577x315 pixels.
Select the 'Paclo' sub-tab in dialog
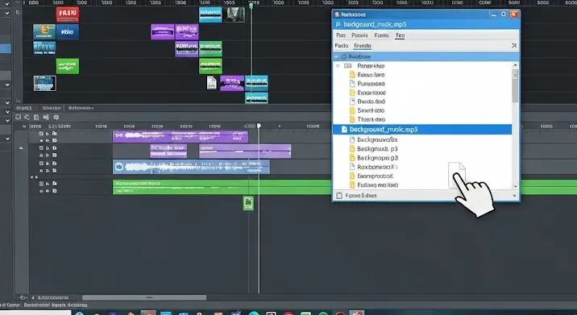tap(342, 46)
